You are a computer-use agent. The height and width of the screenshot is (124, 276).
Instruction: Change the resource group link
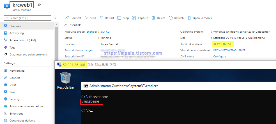click(91, 32)
